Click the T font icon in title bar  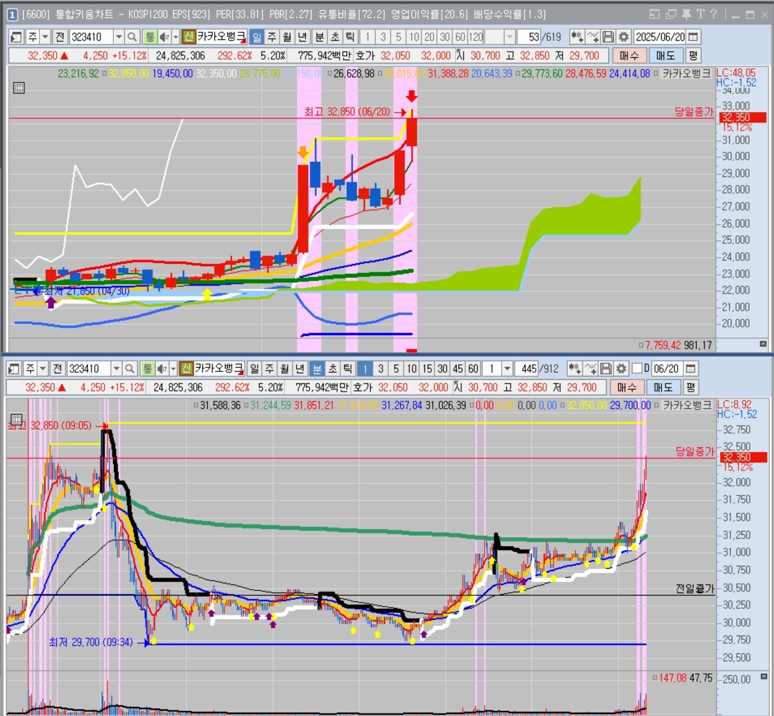point(700,15)
